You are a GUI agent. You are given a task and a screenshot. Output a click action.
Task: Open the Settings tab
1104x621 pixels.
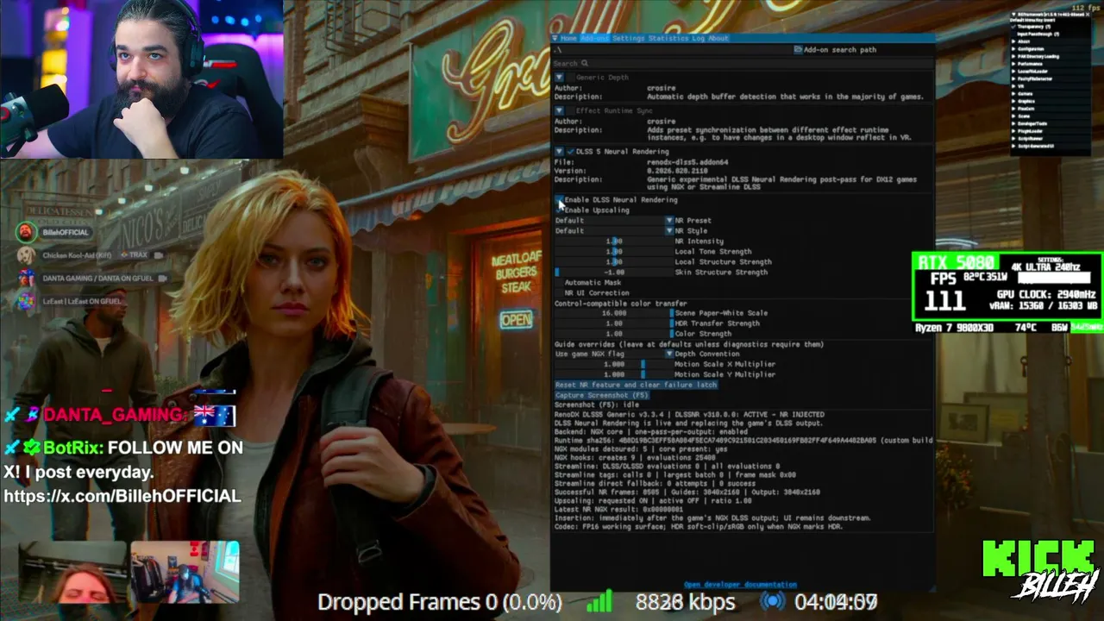click(x=629, y=39)
